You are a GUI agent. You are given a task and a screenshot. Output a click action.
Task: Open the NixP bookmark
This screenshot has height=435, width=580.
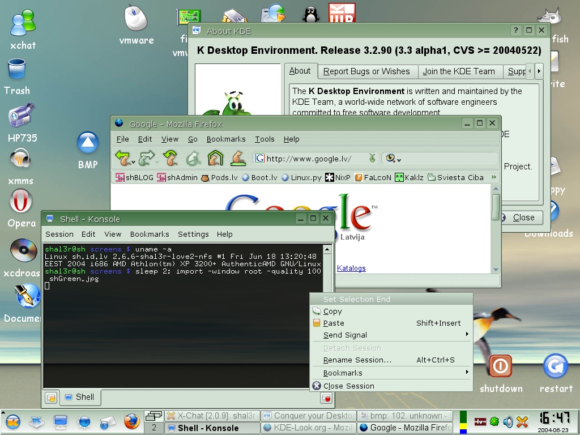[338, 177]
